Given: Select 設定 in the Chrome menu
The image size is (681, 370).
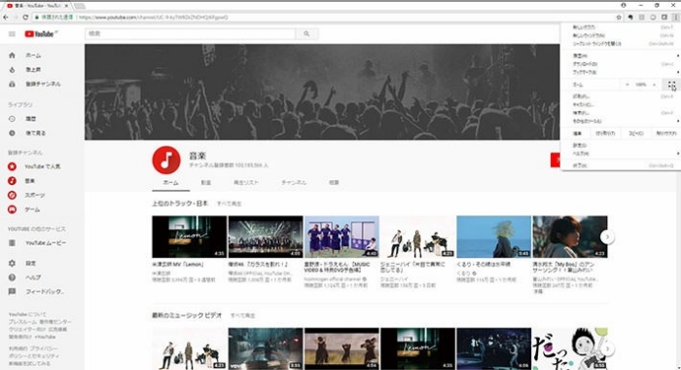Looking at the screenshot, I should (621, 145).
